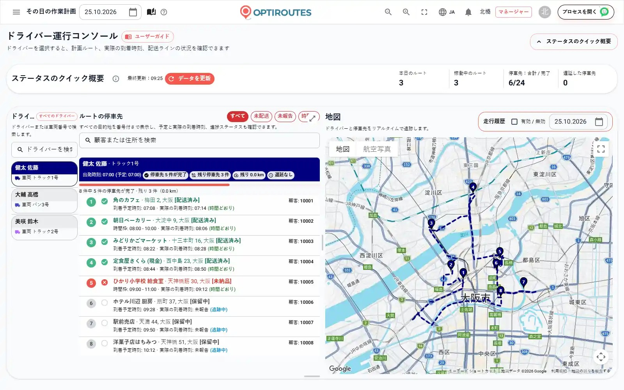This screenshot has width=624, height=390.
Task: Toggle the status circle for ホテル川辺 厨房
Action: click(105, 303)
